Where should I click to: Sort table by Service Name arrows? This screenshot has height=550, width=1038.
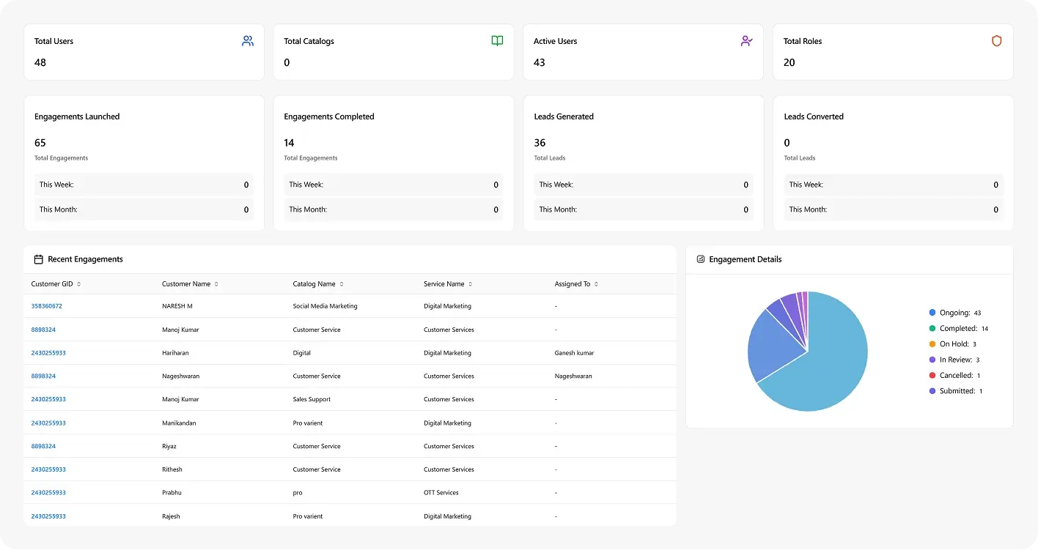pos(471,284)
